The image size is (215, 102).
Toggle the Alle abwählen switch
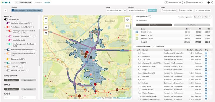pos(6,19)
